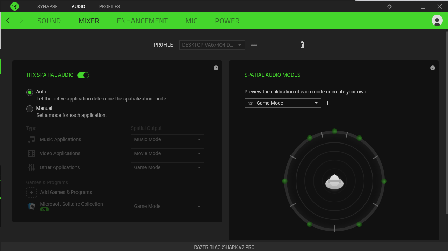This screenshot has width=448, height=251.
Task: Maximize the Razer Synapse window
Action: (423, 7)
